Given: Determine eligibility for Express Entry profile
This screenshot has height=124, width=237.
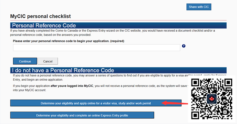Looking at the screenshot, I should (82, 115).
